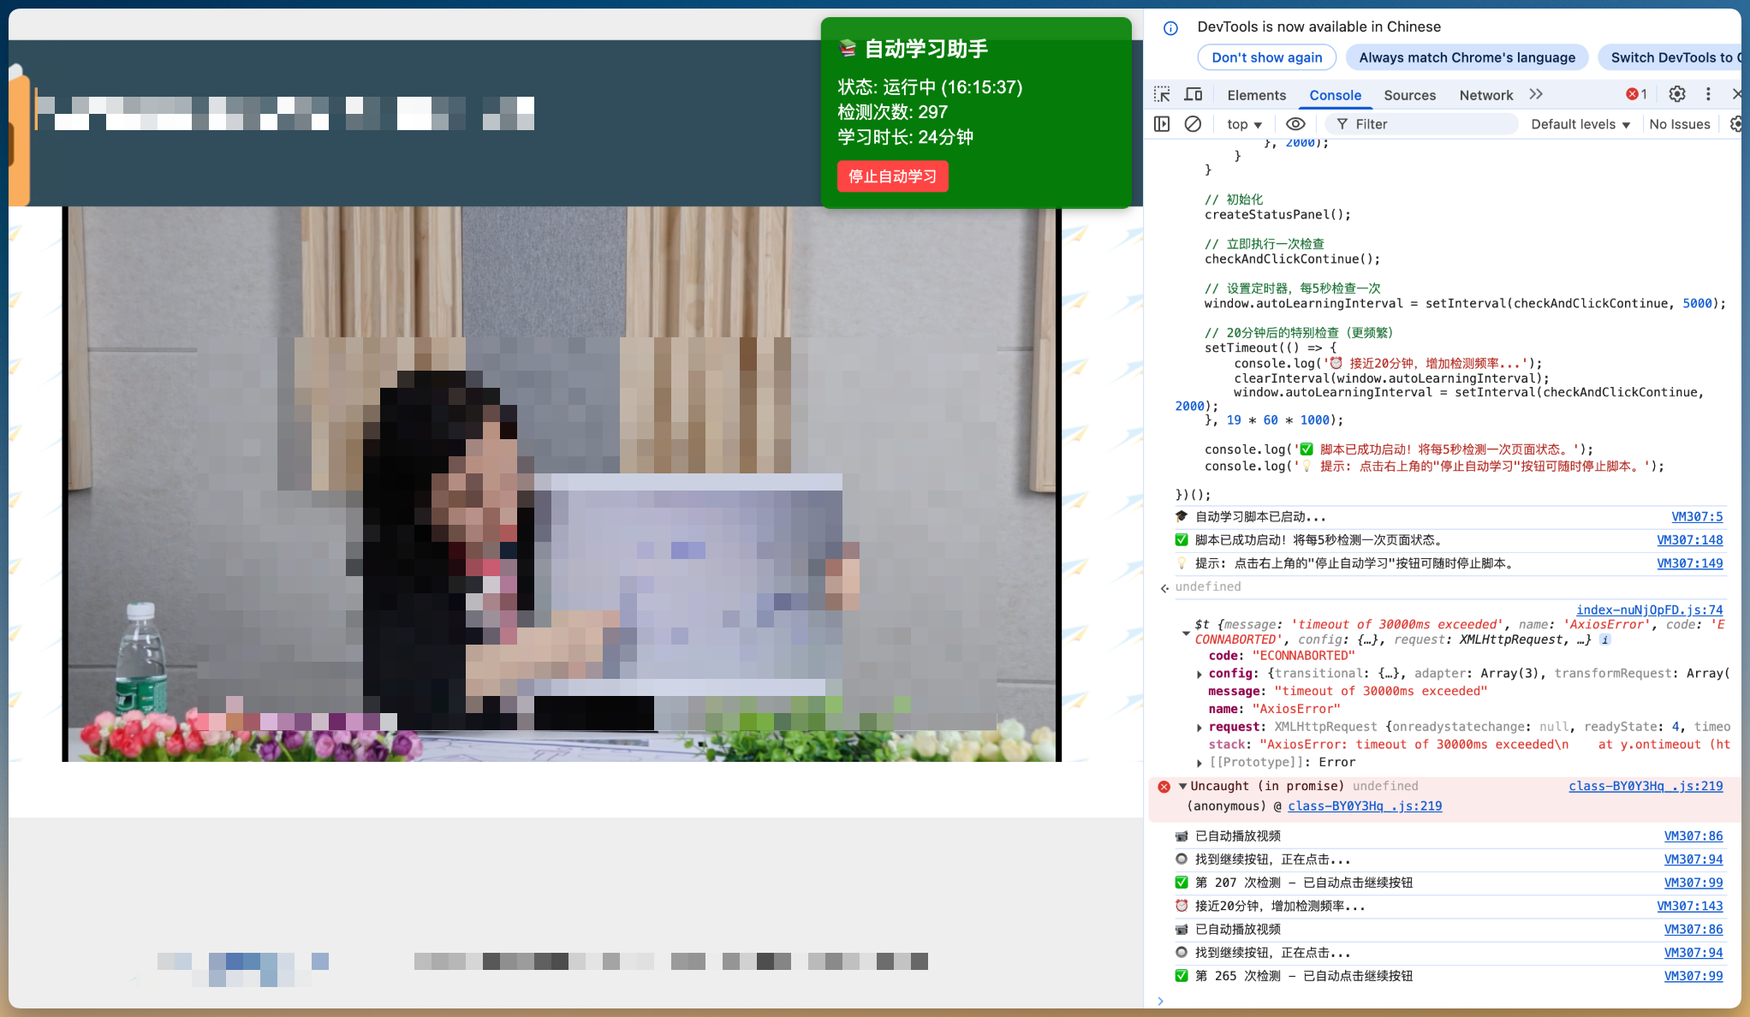Select the inspect element tool

1162,94
